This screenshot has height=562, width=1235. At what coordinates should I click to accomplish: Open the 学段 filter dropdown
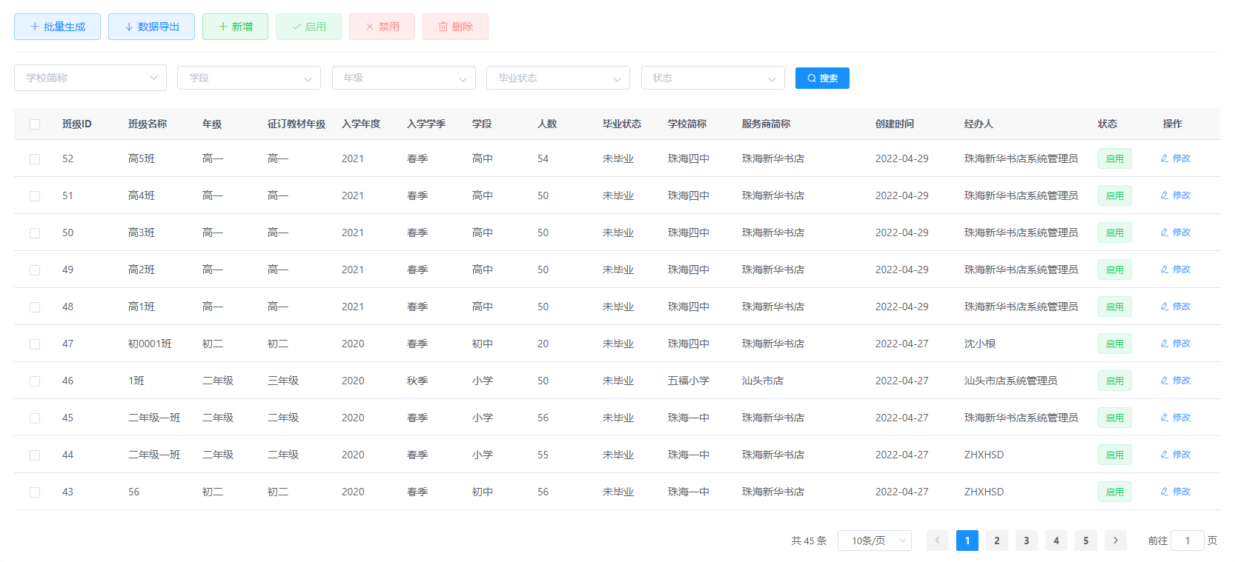click(249, 78)
